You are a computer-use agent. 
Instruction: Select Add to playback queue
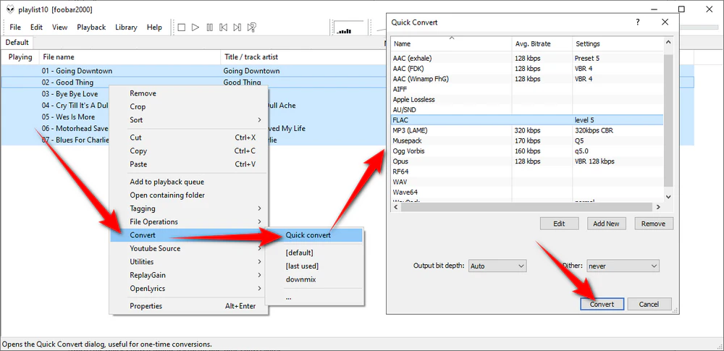188,182
